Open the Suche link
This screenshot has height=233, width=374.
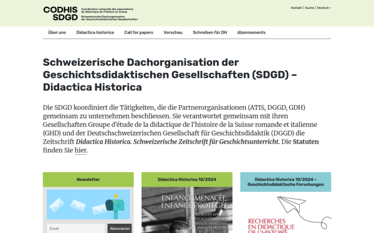tap(309, 8)
